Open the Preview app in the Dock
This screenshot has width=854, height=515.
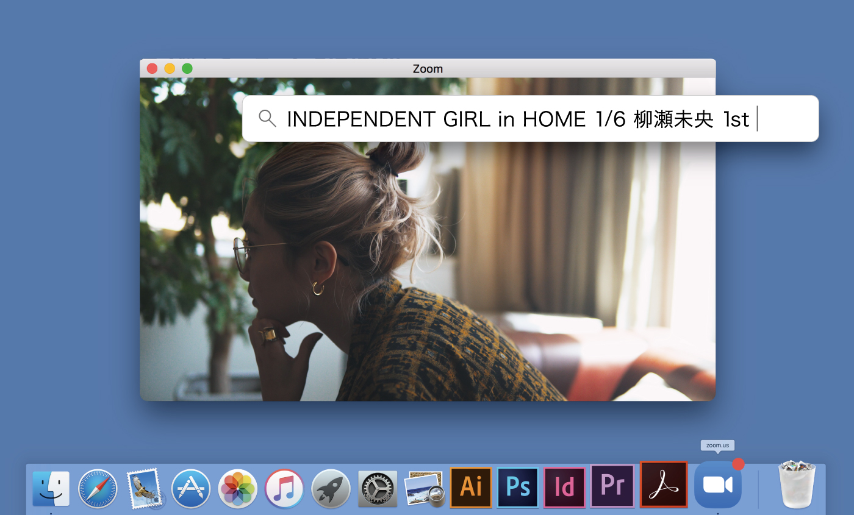point(425,488)
